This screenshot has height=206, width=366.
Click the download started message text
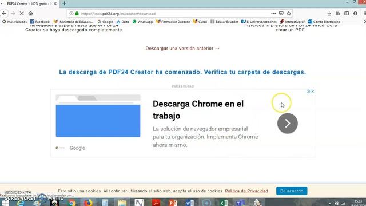182,72
